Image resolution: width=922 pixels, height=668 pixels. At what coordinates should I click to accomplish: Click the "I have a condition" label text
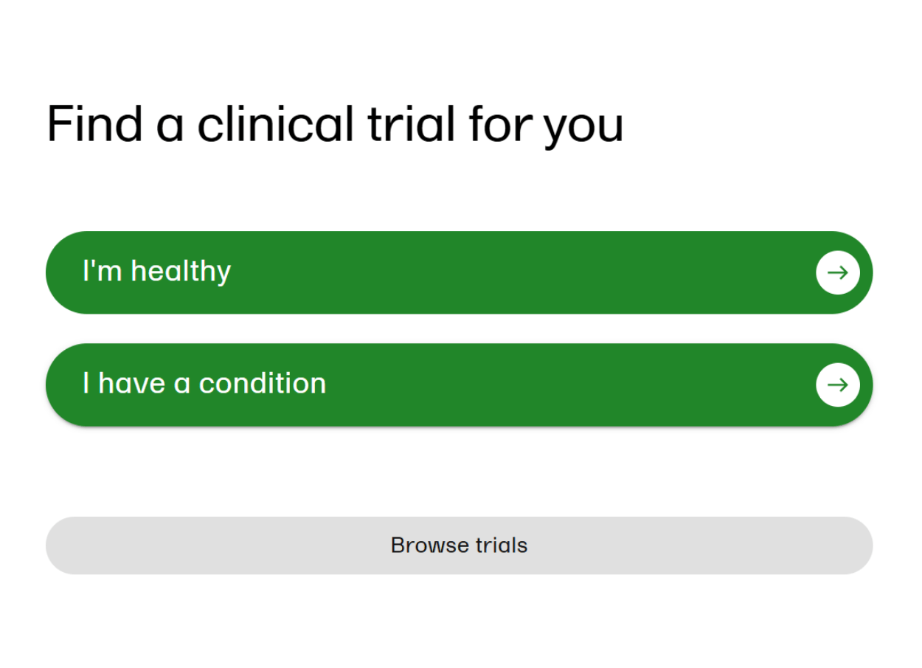204,383
